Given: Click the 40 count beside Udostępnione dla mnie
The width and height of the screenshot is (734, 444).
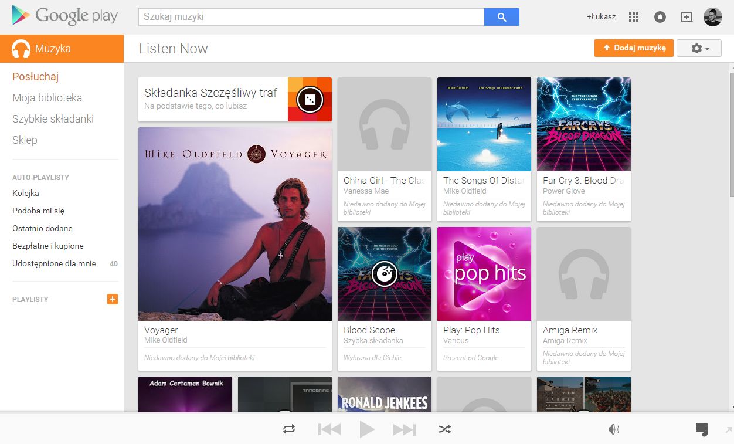Looking at the screenshot, I should pyautogui.click(x=114, y=264).
